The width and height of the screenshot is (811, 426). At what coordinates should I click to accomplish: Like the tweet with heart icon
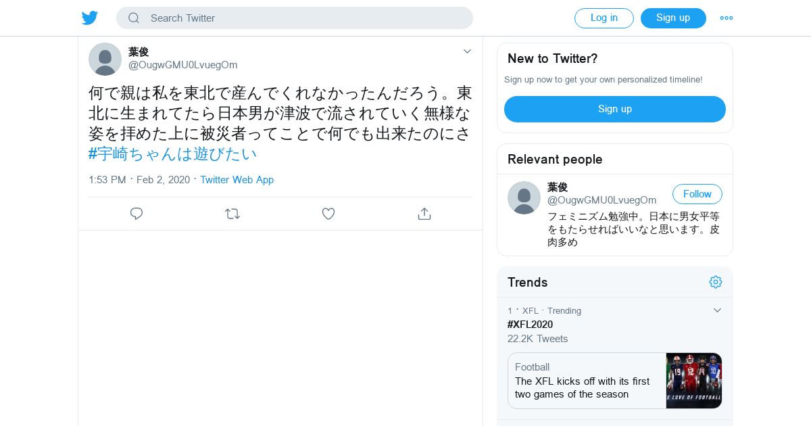(328, 214)
